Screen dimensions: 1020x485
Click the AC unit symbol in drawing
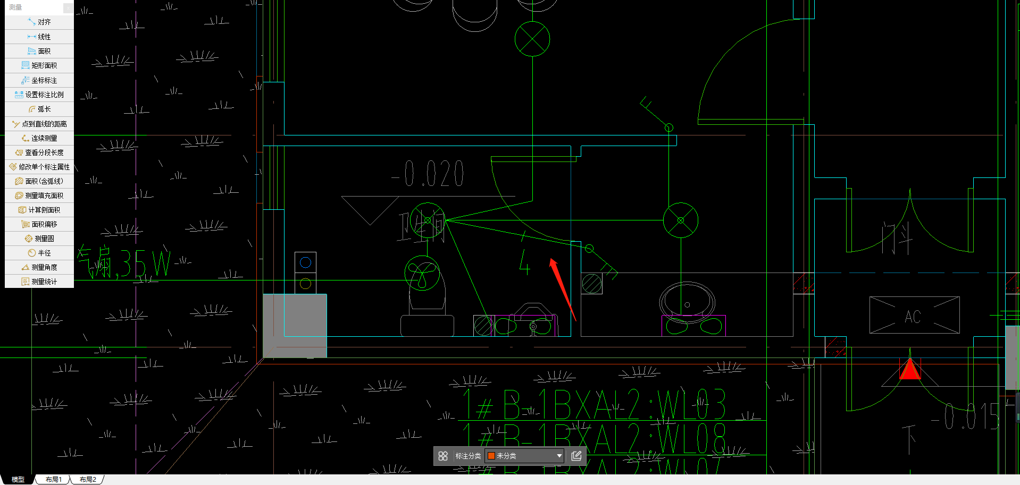click(x=914, y=316)
